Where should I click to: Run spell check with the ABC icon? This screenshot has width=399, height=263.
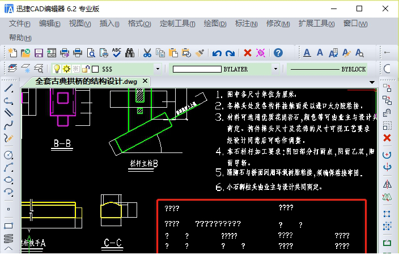117,53
